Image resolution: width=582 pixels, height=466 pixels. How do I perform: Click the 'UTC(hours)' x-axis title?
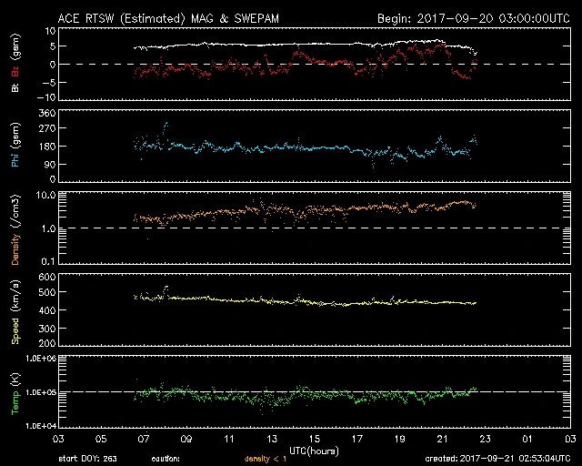click(314, 451)
